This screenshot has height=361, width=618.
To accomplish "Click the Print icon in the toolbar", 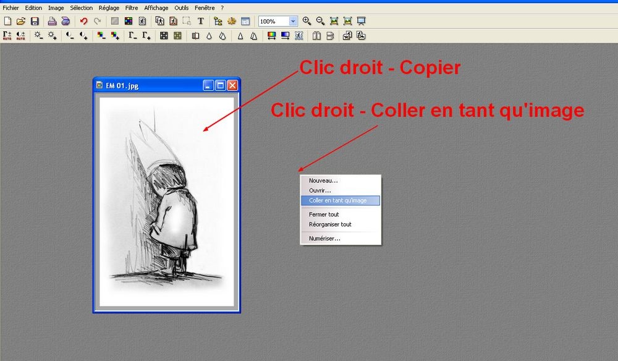I will (x=53, y=21).
